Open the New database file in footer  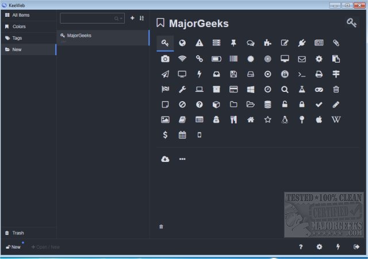point(14,247)
